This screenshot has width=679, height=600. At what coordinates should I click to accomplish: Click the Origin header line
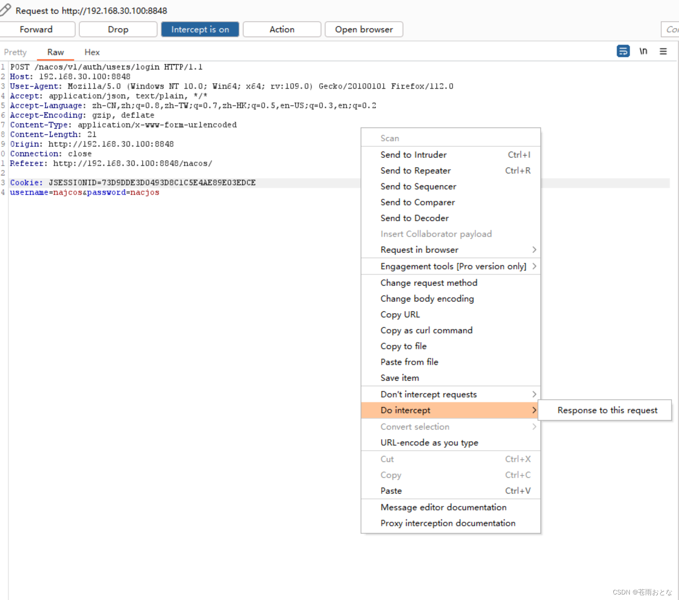(92, 144)
